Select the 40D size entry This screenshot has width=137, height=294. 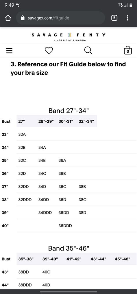[x=46, y=285]
